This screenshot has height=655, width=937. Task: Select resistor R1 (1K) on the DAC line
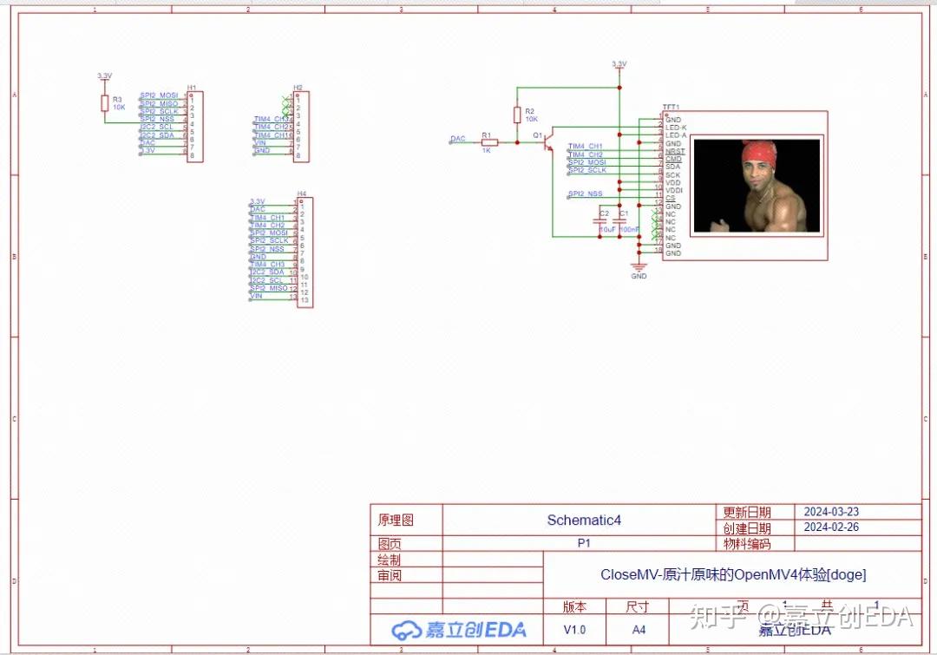(x=488, y=141)
